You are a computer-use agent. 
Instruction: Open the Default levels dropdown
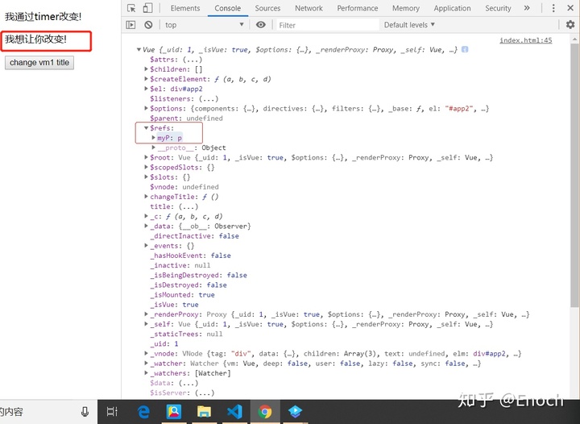(409, 25)
